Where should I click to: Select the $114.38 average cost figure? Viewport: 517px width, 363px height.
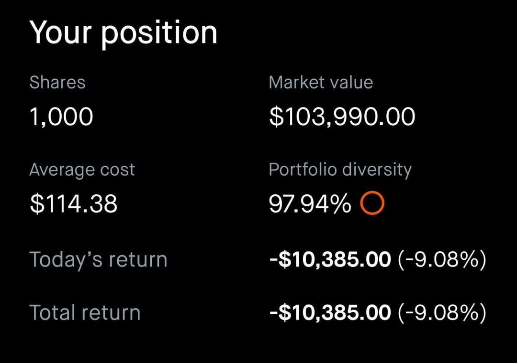point(73,204)
